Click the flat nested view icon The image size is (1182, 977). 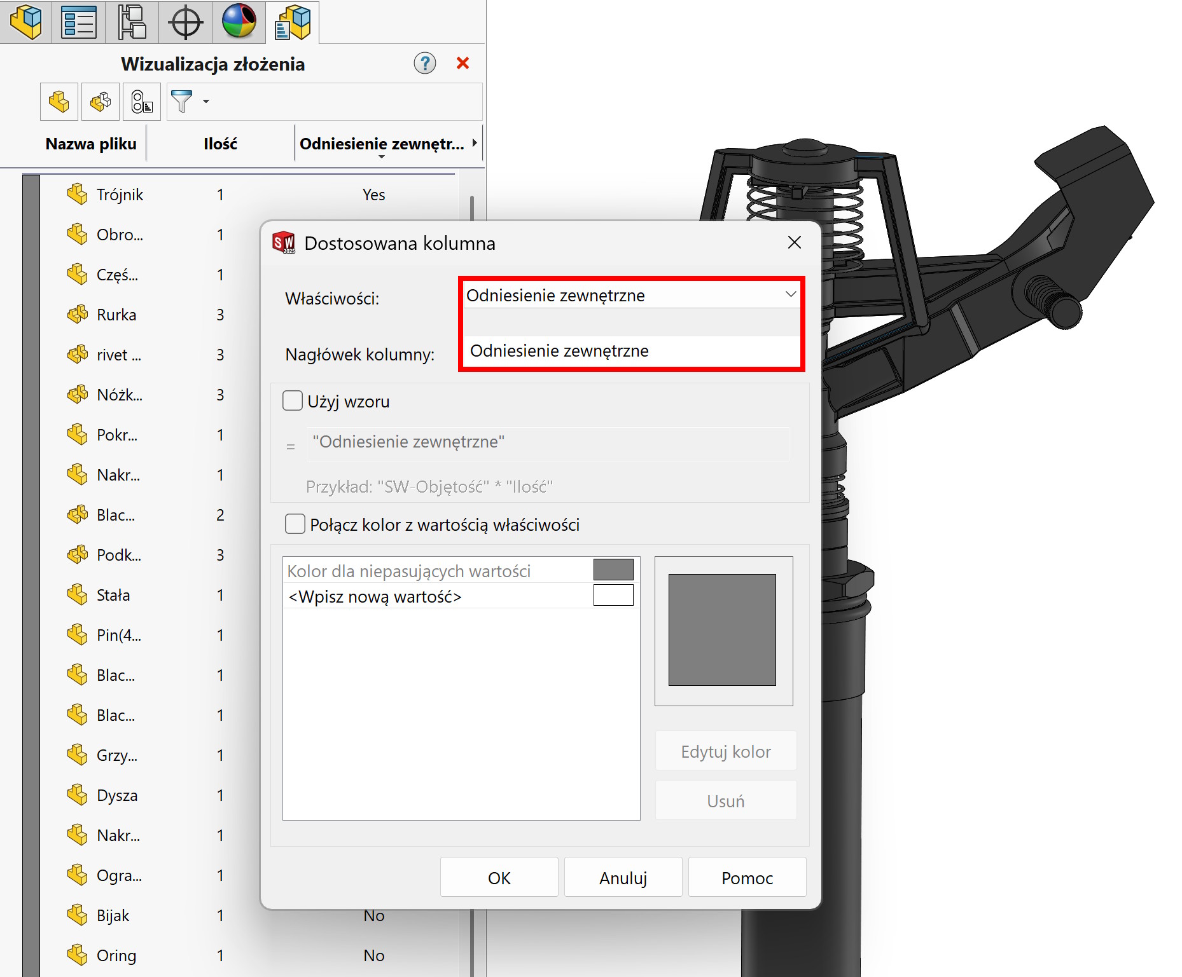pyautogui.click(x=59, y=102)
